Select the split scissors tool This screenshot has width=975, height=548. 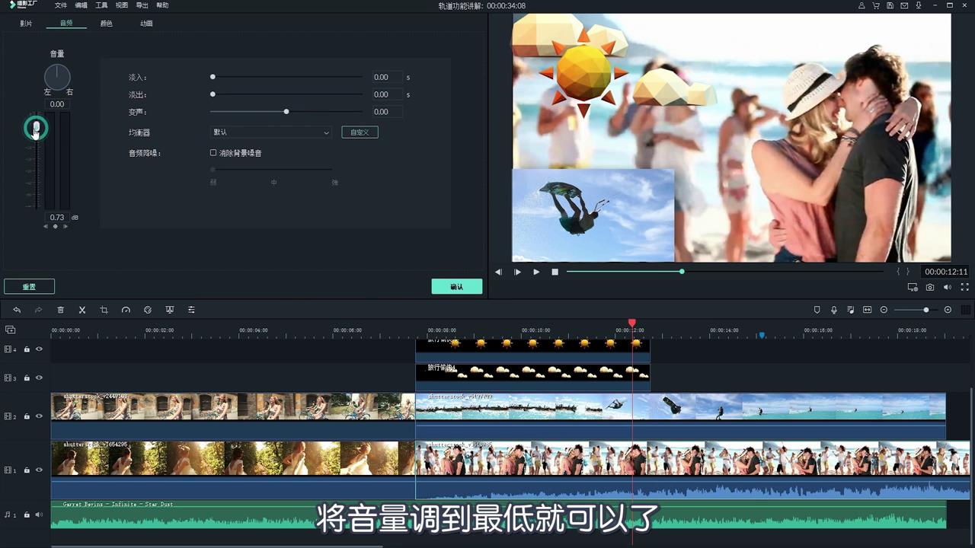coord(82,310)
